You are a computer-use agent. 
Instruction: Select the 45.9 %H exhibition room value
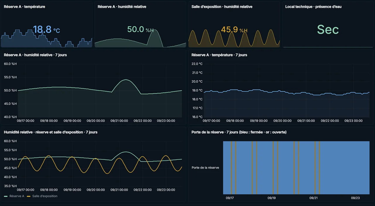tap(234, 30)
